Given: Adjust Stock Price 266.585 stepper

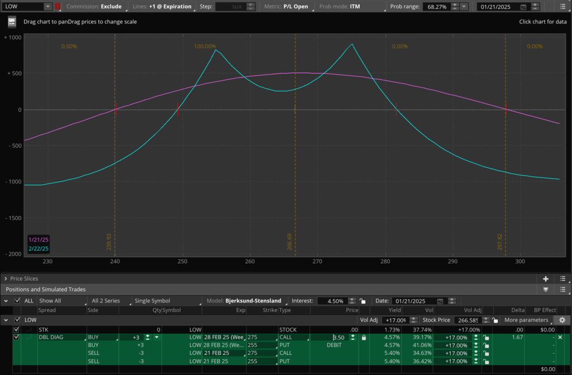Looking at the screenshot, I should pyautogui.click(x=485, y=320).
